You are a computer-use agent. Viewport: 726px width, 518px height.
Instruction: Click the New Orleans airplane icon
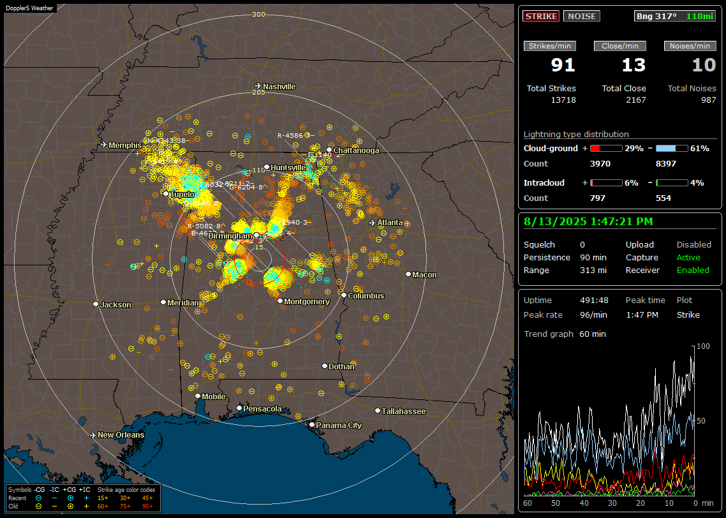pyautogui.click(x=93, y=435)
